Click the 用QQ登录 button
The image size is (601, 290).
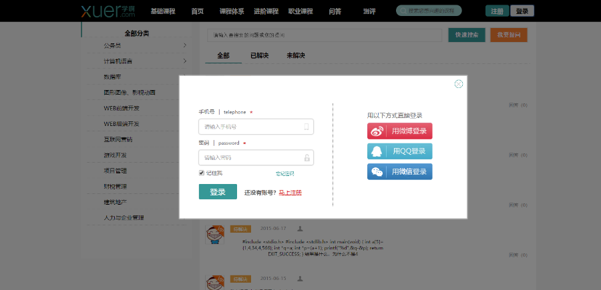[x=400, y=151]
